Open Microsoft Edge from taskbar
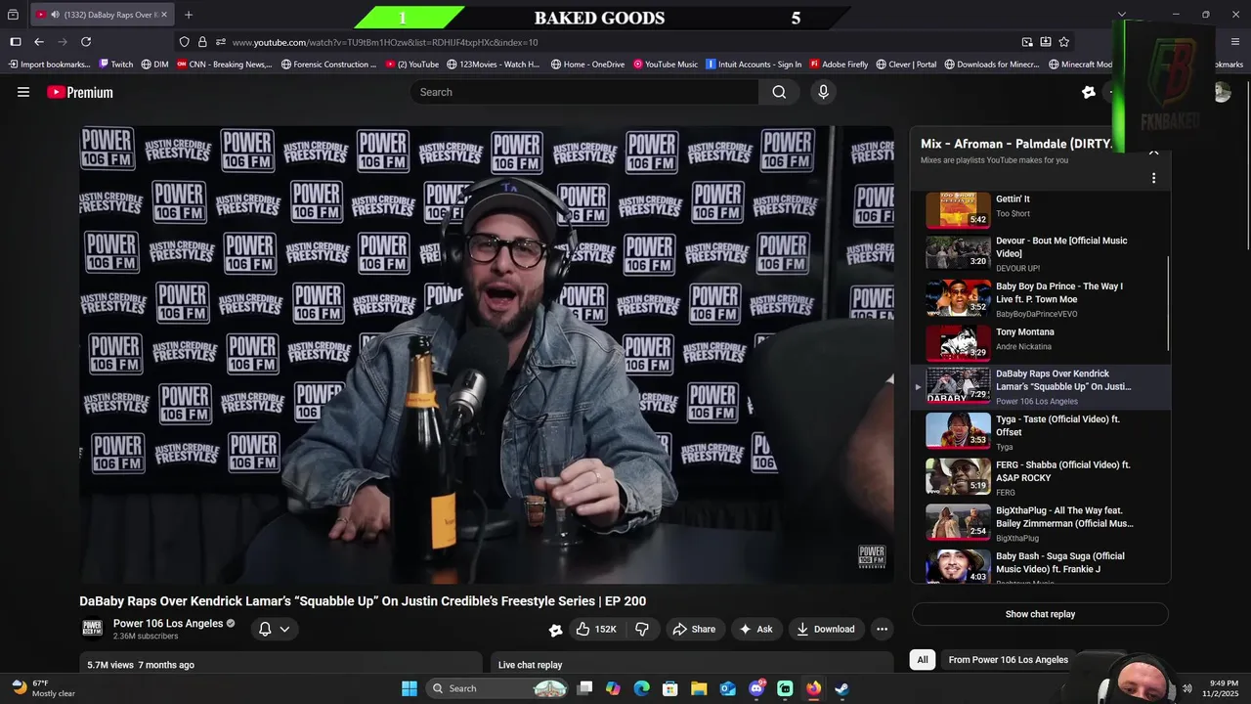The height and width of the screenshot is (704, 1251). point(642,688)
